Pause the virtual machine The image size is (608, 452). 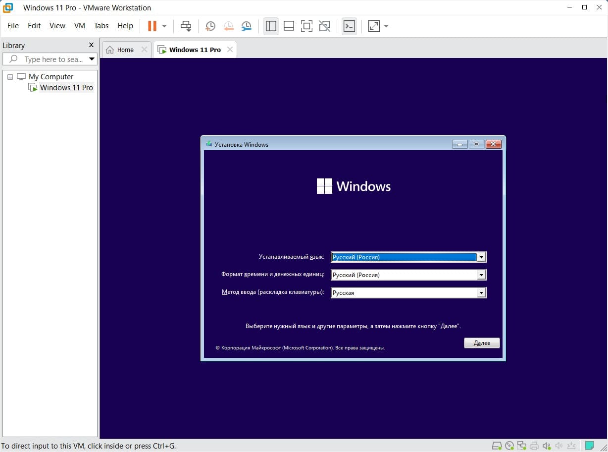point(152,26)
